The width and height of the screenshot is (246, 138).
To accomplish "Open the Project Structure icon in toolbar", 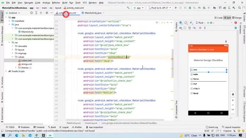I will 214,8.
